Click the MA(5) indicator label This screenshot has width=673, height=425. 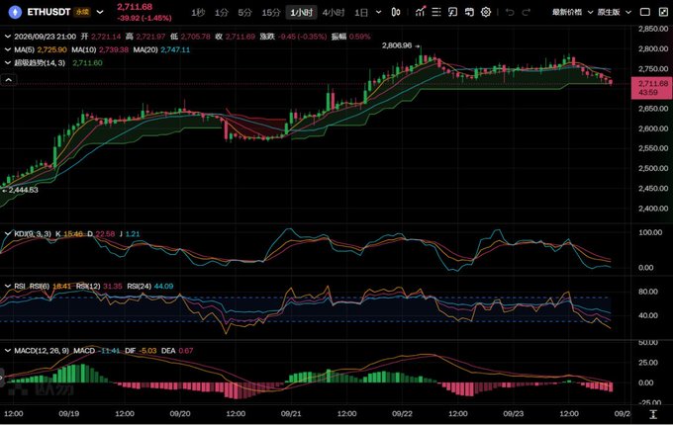(x=24, y=49)
